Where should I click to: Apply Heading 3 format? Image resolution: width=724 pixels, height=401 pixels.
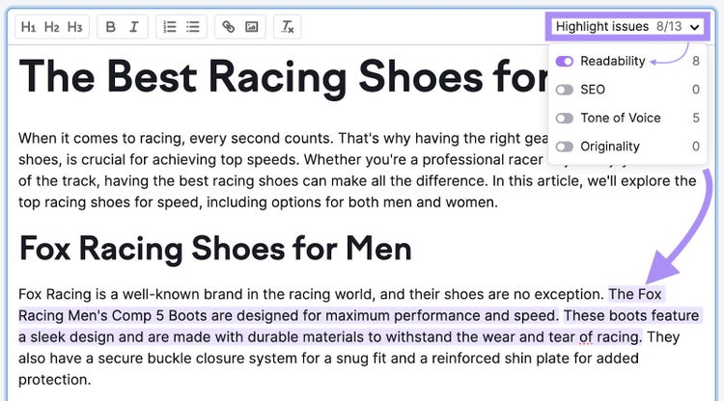click(x=74, y=27)
